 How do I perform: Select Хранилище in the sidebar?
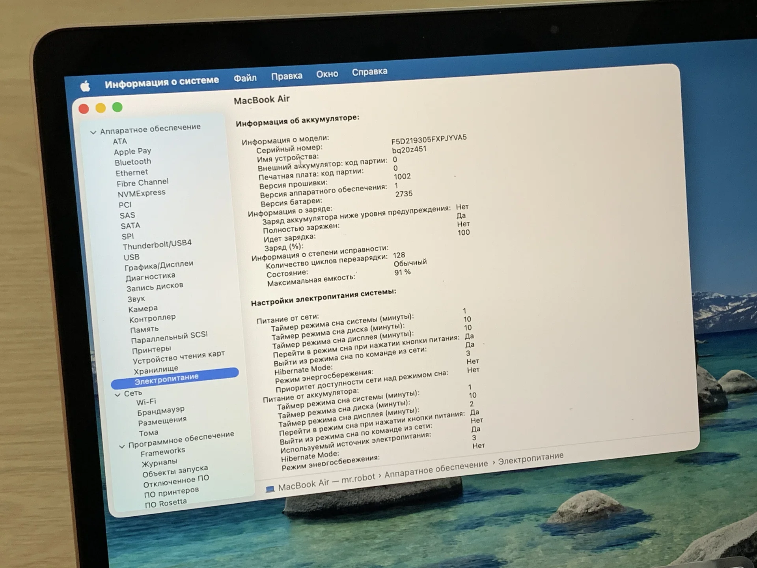[x=156, y=370]
